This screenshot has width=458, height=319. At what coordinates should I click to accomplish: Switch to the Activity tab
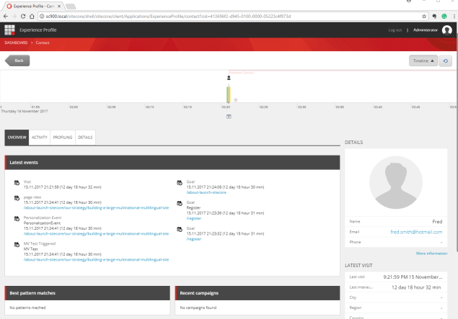40,136
